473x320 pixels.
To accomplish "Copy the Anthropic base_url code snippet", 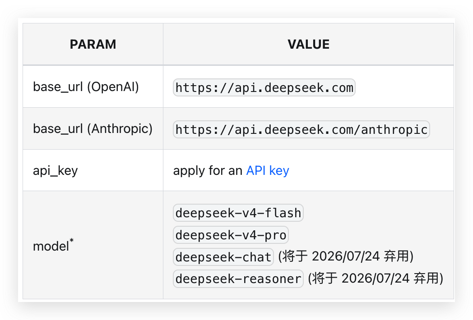I will pos(301,129).
